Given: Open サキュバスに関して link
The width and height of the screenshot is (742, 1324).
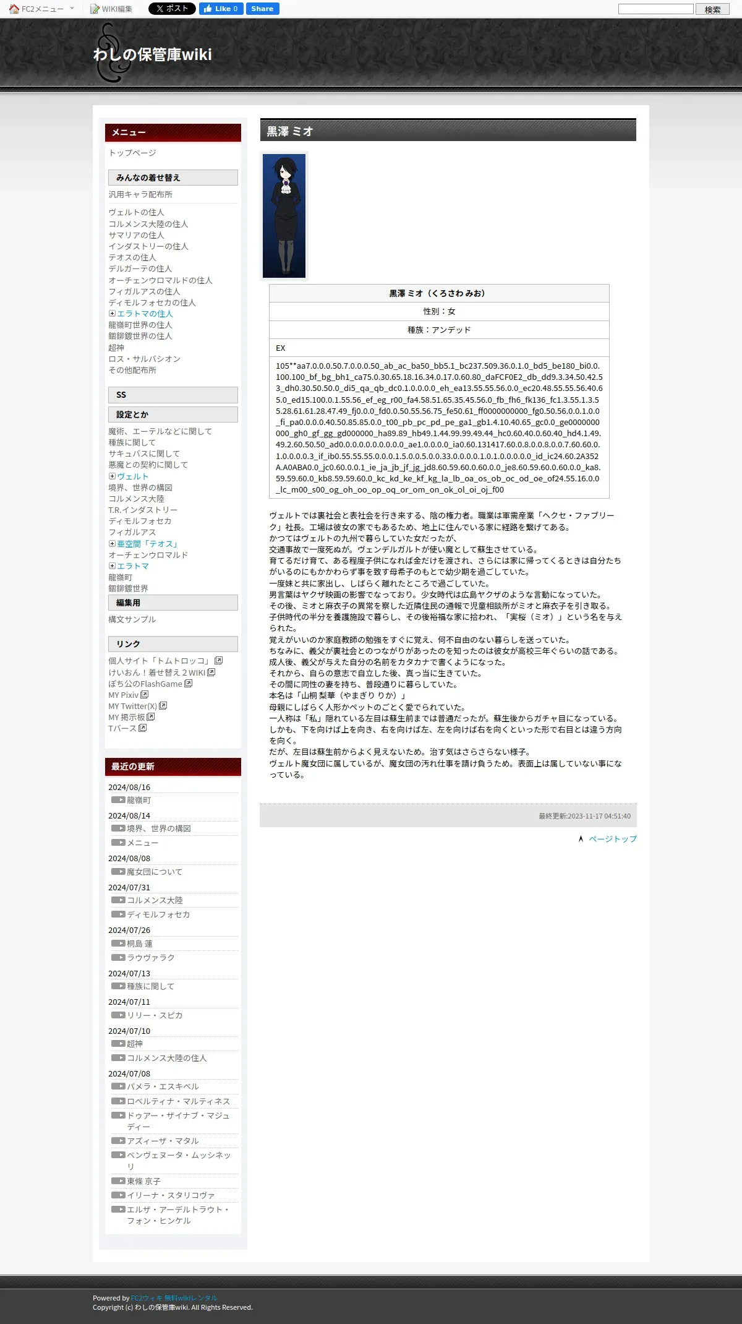Looking at the screenshot, I should (x=144, y=454).
